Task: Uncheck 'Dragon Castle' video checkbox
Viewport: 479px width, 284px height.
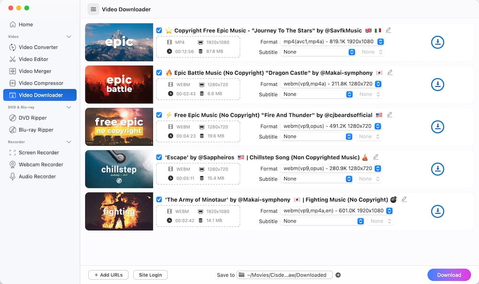Action: [159, 73]
